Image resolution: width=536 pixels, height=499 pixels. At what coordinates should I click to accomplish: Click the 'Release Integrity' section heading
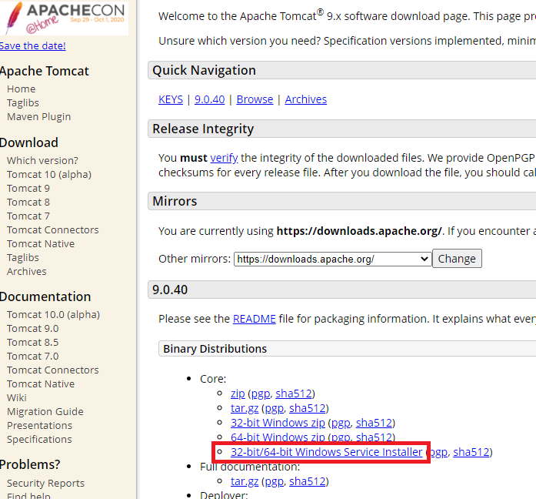[203, 129]
